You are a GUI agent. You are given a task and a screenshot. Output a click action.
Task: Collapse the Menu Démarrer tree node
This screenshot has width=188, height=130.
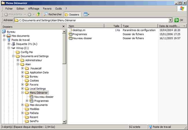tap(23, 93)
